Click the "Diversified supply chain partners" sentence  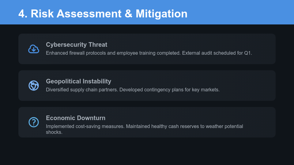tap(82, 90)
